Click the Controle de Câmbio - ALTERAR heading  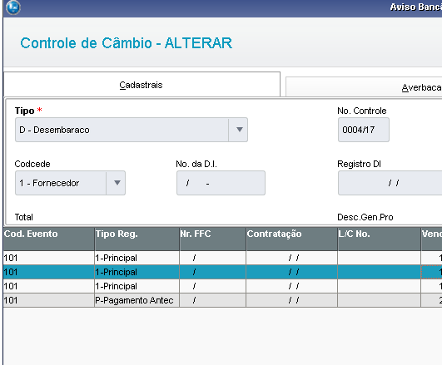pos(127,43)
